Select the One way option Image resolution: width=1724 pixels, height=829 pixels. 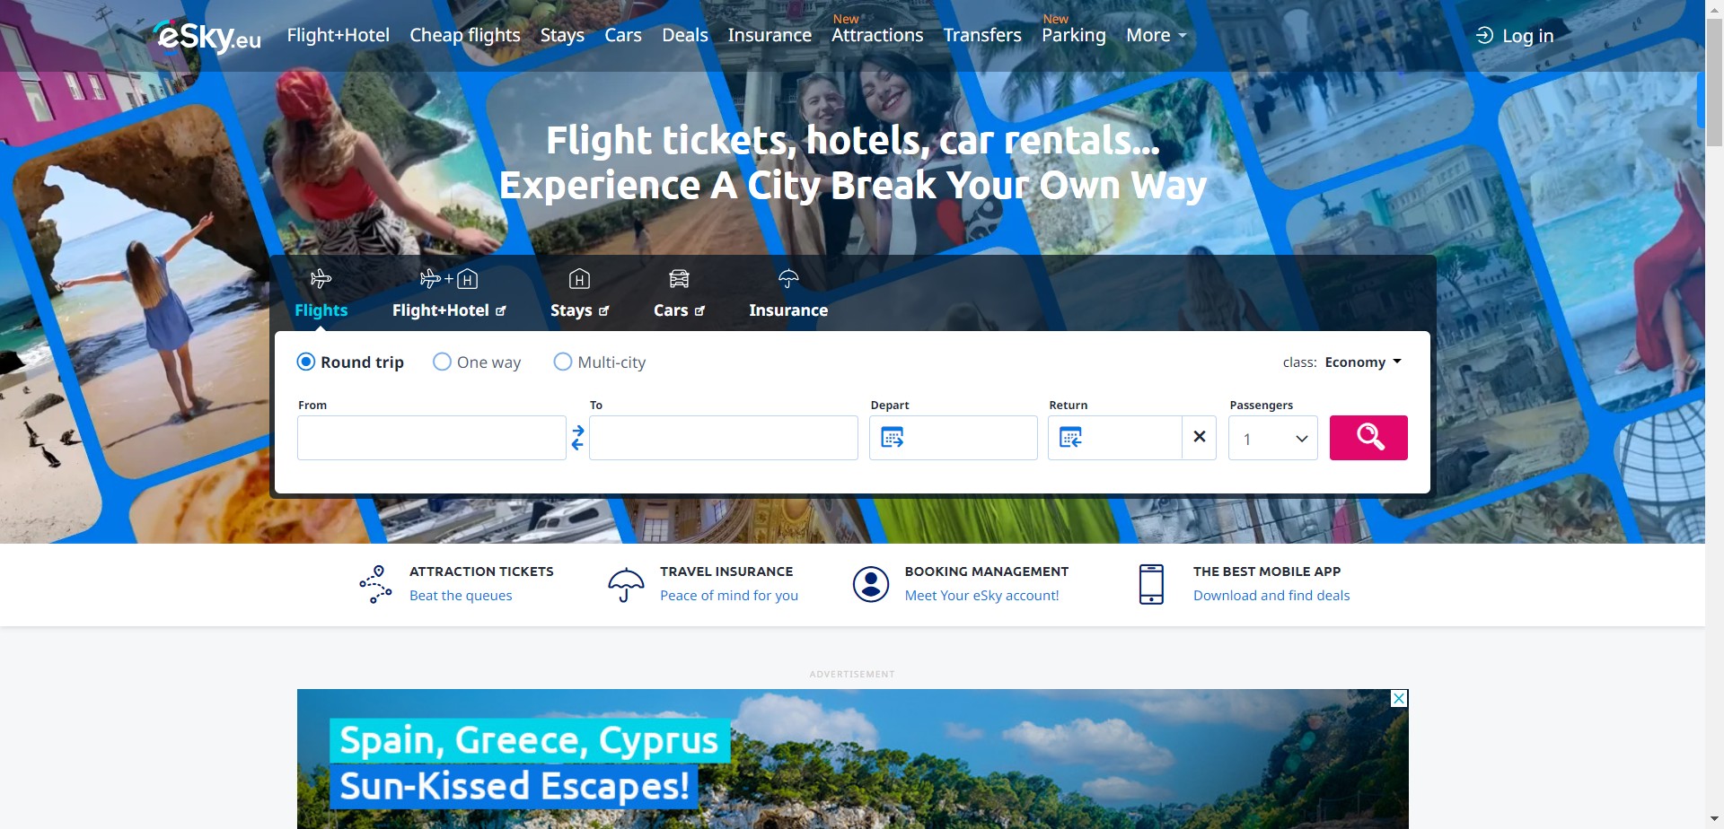click(x=477, y=362)
